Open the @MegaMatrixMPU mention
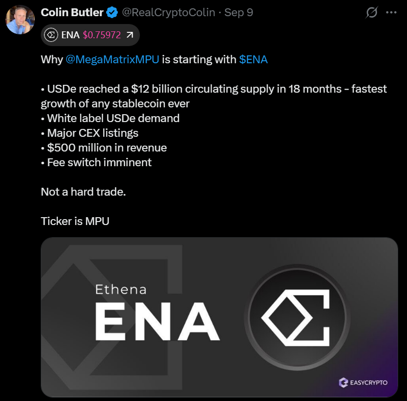This screenshot has width=407, height=401. click(x=112, y=59)
